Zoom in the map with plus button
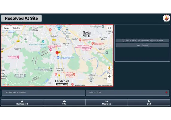Screen dimensions: 171x120 pos(109,76)
